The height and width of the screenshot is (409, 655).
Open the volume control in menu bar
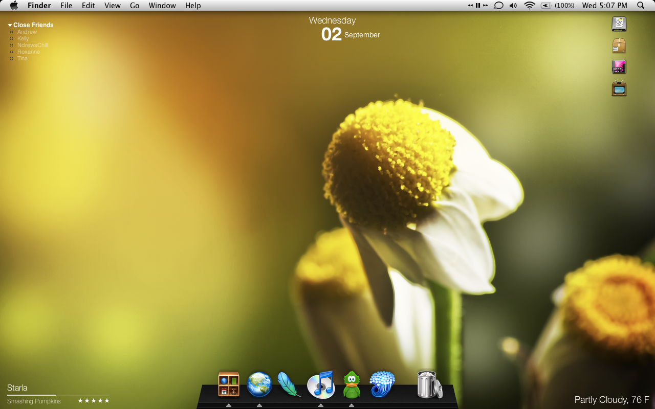click(x=513, y=6)
